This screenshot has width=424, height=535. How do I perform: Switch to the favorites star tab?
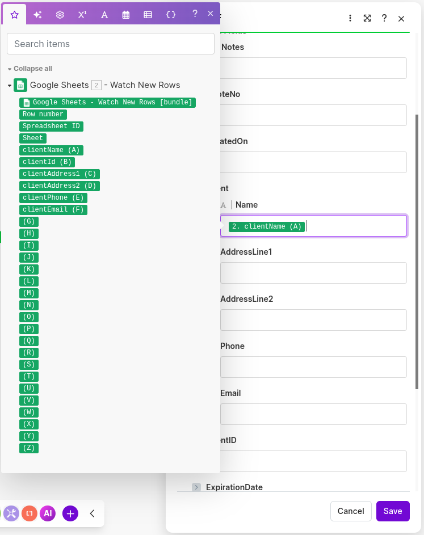tap(15, 14)
